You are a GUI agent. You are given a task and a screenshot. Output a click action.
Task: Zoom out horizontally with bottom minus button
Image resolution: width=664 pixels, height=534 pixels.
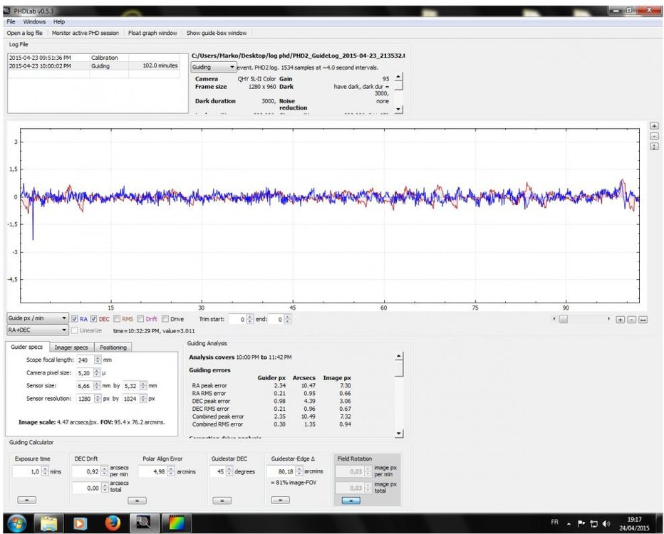[x=632, y=320]
